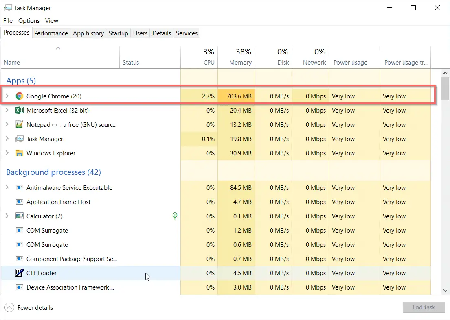Switch to the Performance tab

point(51,33)
